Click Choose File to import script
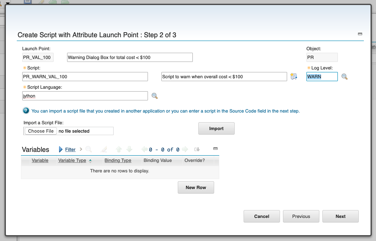Screen dimensions: 376x241 coord(41,131)
